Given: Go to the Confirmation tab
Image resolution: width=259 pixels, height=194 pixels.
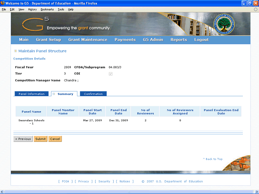Looking at the screenshot, I should (93, 94).
